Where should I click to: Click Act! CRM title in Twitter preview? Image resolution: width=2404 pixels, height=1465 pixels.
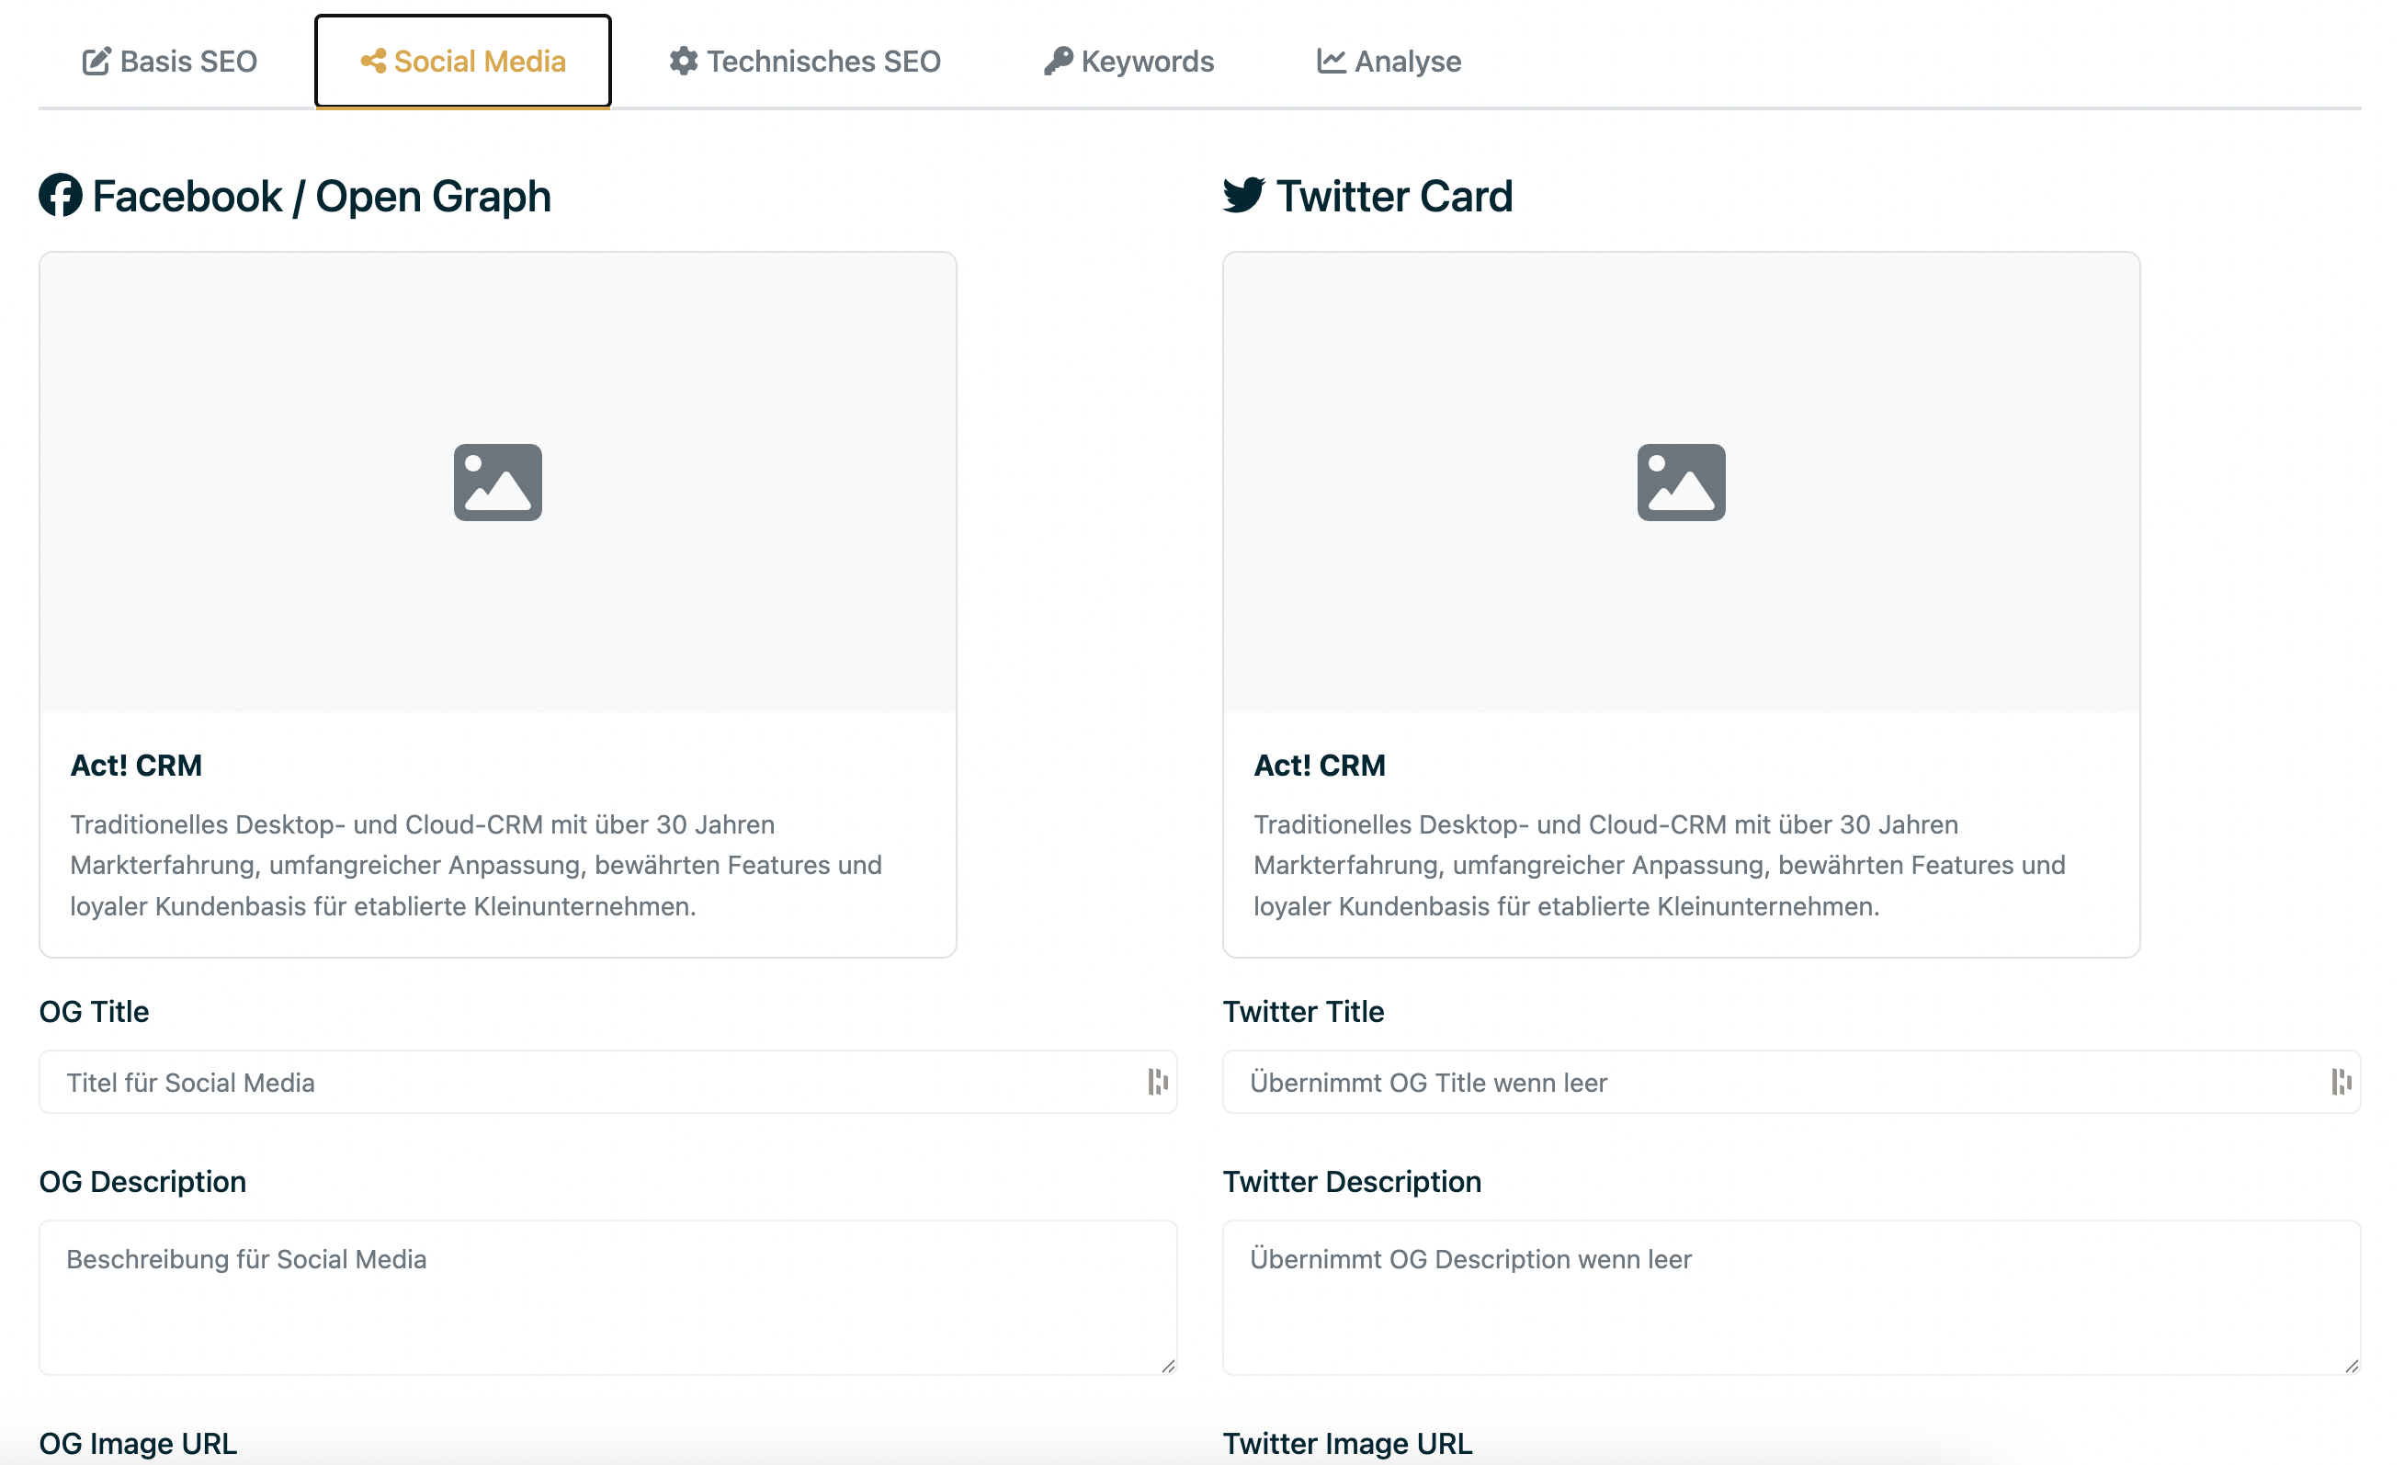[x=1319, y=766]
